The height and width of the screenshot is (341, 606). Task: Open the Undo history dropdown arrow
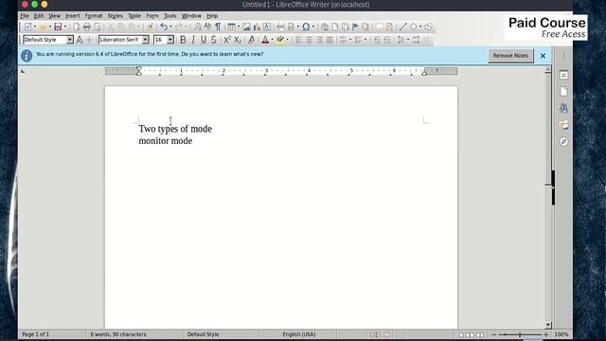coord(170,27)
